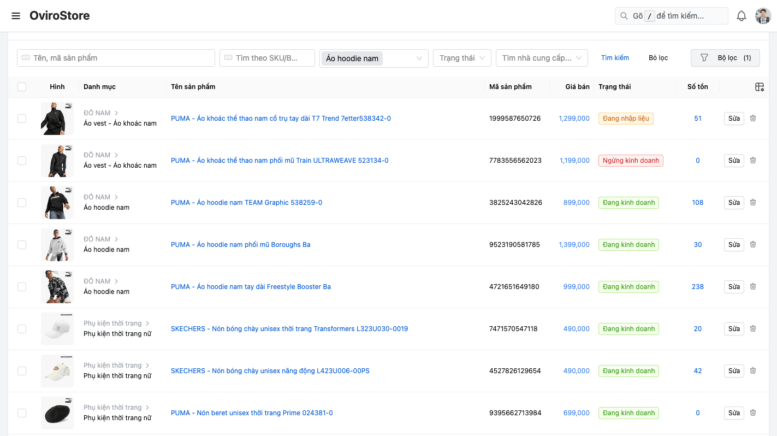Tick checkbox for TEAM Graphic hoodie
Image resolution: width=777 pixels, height=436 pixels.
22,203
